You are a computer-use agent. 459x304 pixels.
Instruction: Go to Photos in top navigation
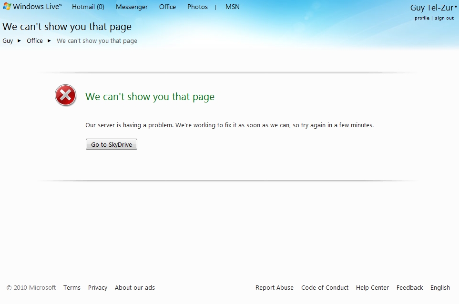pyautogui.click(x=198, y=7)
